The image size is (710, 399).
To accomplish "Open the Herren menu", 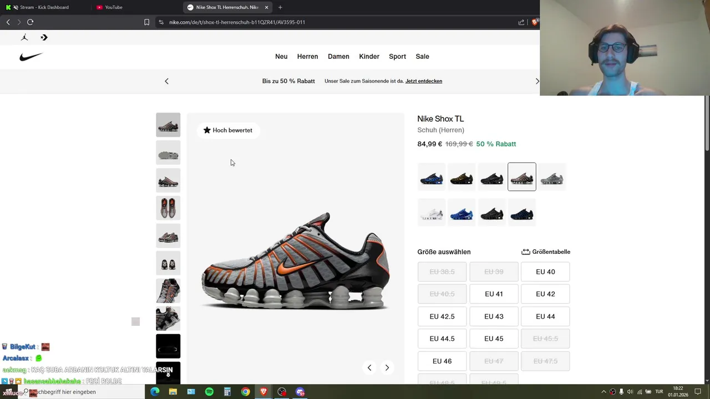I will (x=307, y=57).
